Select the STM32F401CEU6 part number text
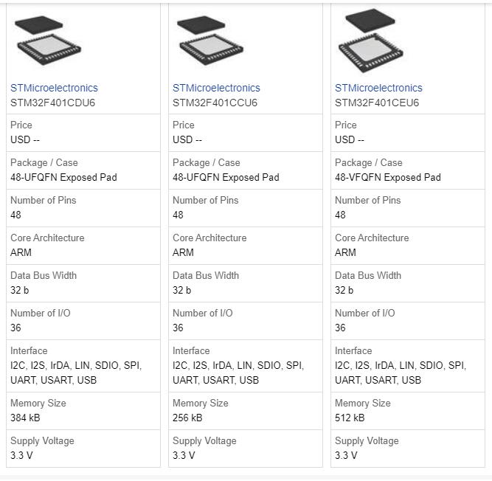Screen dimensions: 492x481 point(377,103)
